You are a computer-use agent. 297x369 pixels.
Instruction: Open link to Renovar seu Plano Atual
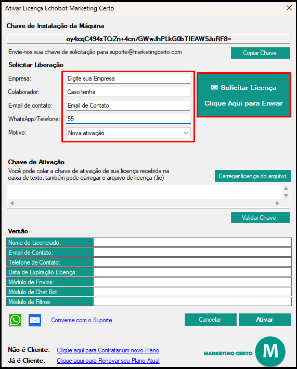pyautogui.click(x=108, y=361)
